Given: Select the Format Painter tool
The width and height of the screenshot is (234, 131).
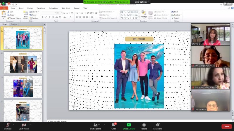Looking at the screenshot, I should [14, 18].
